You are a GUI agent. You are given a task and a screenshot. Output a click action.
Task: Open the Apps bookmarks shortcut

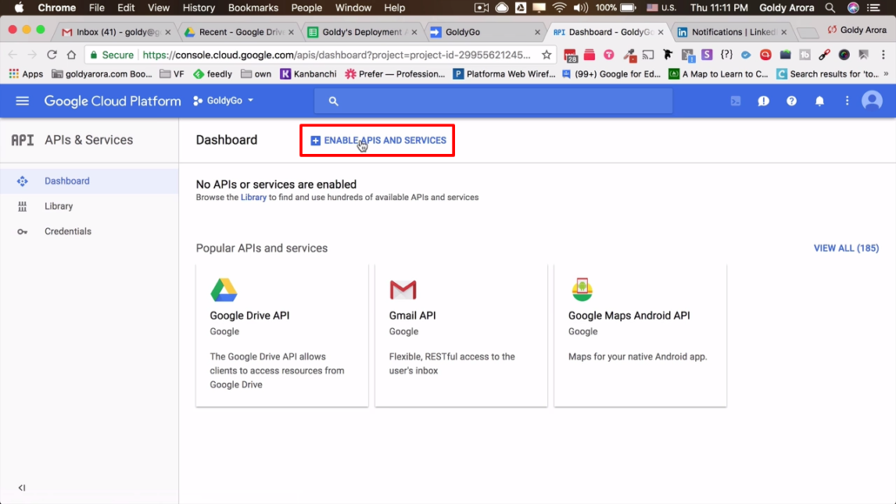click(x=26, y=74)
